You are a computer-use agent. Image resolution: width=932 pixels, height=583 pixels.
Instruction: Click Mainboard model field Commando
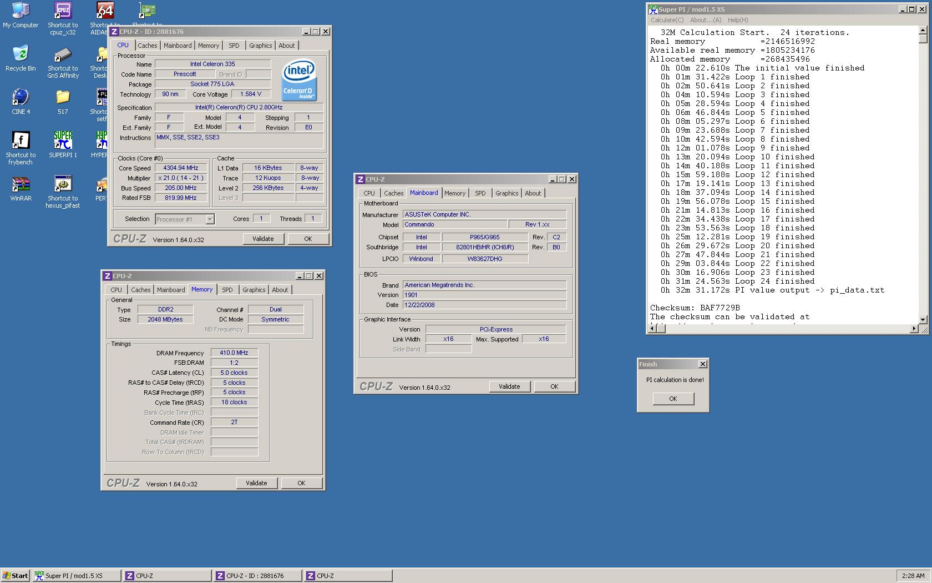[454, 224]
